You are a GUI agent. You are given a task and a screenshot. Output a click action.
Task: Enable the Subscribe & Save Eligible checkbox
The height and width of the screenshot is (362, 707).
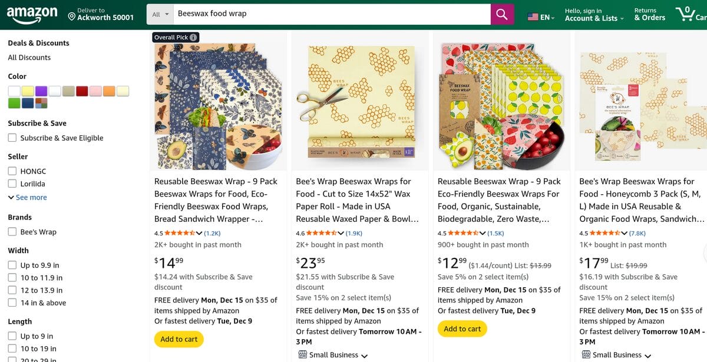(12, 137)
